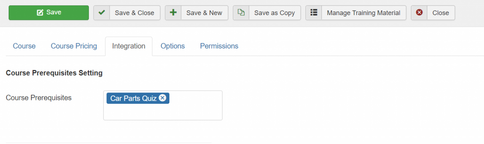Click the Close button label
Screen dimensions: 484x144
[441, 13]
